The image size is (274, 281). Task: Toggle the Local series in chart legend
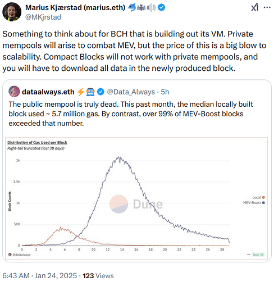(x=258, y=197)
